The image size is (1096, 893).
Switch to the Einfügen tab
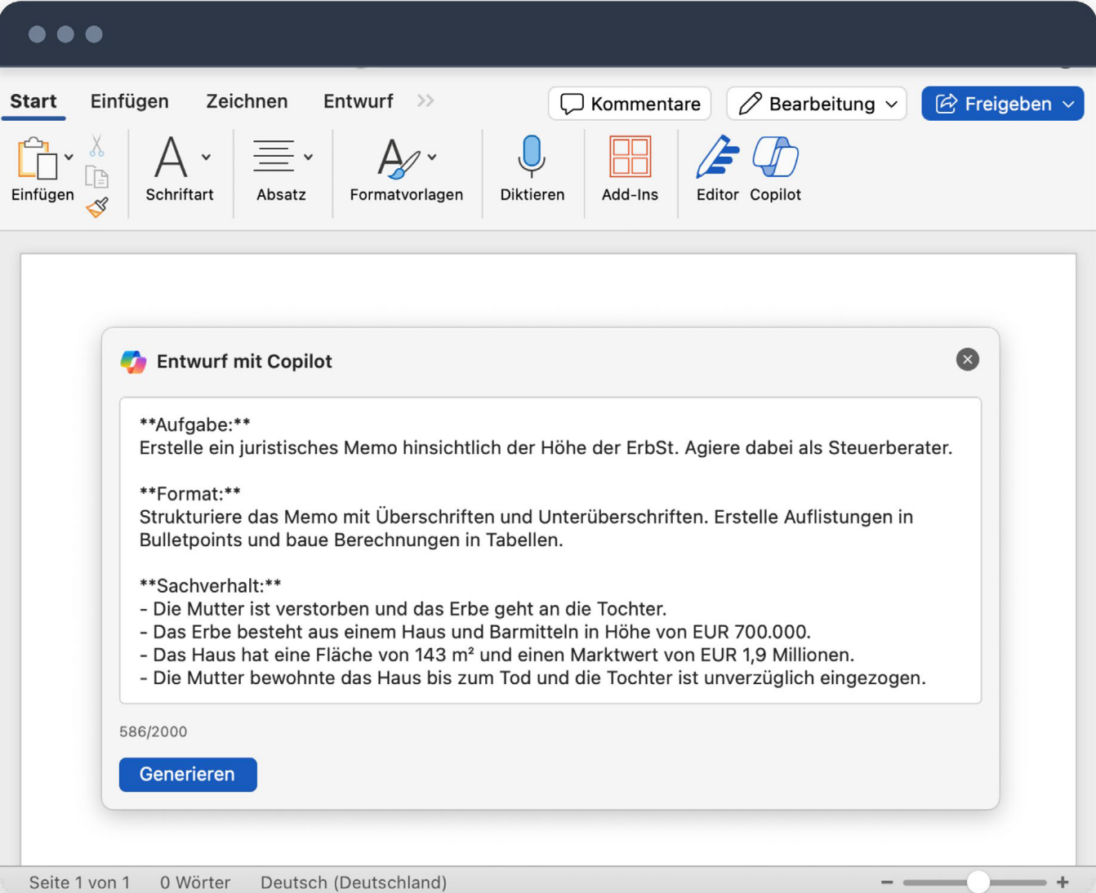point(129,101)
